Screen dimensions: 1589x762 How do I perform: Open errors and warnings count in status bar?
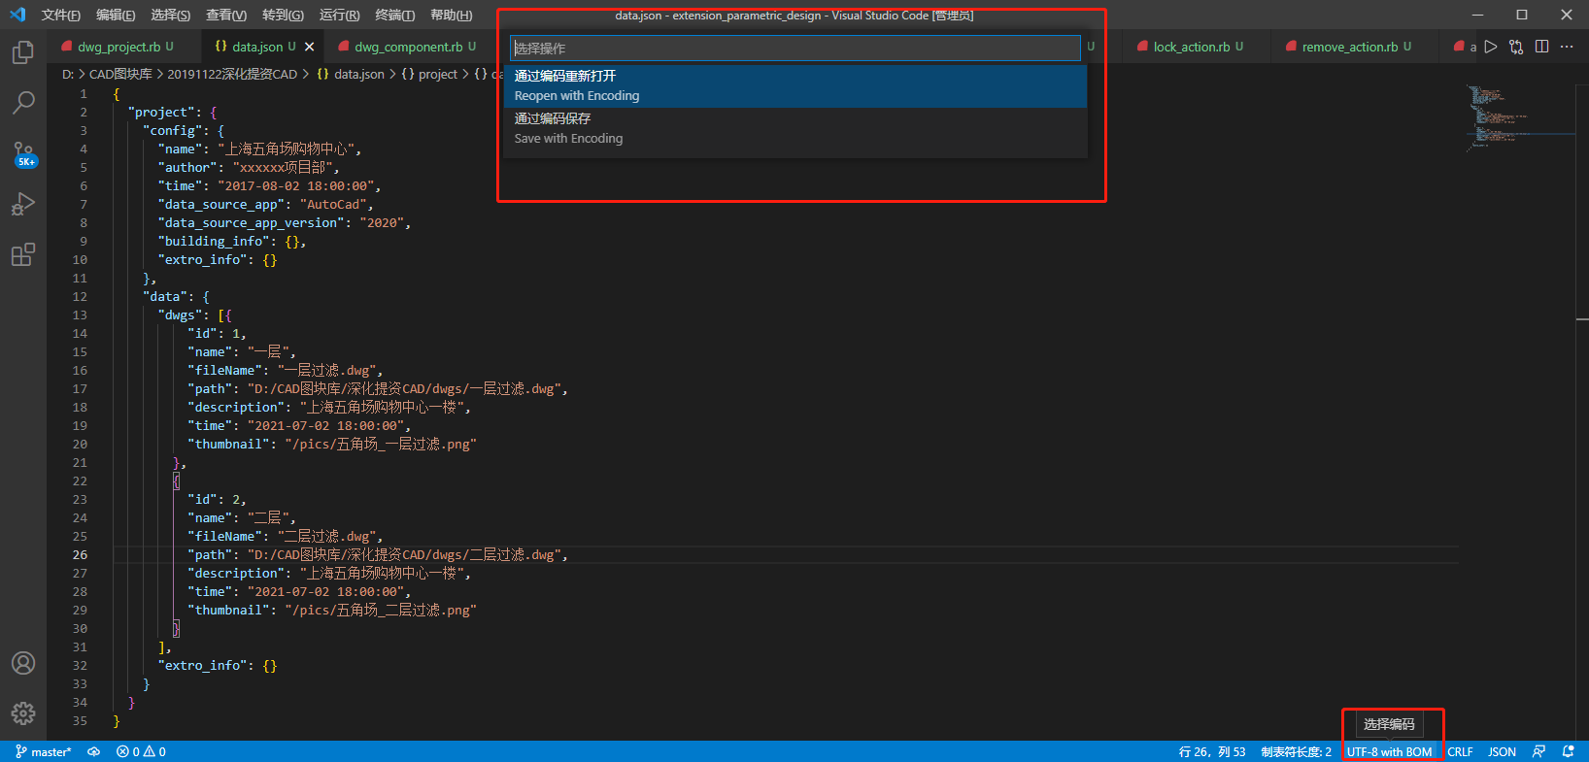[x=141, y=751]
